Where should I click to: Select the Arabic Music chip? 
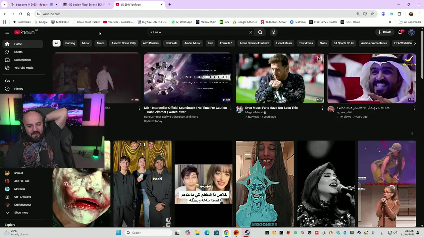[192, 43]
